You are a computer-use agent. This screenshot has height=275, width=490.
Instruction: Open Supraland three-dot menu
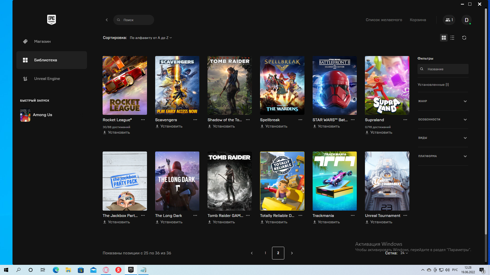pos(405,120)
